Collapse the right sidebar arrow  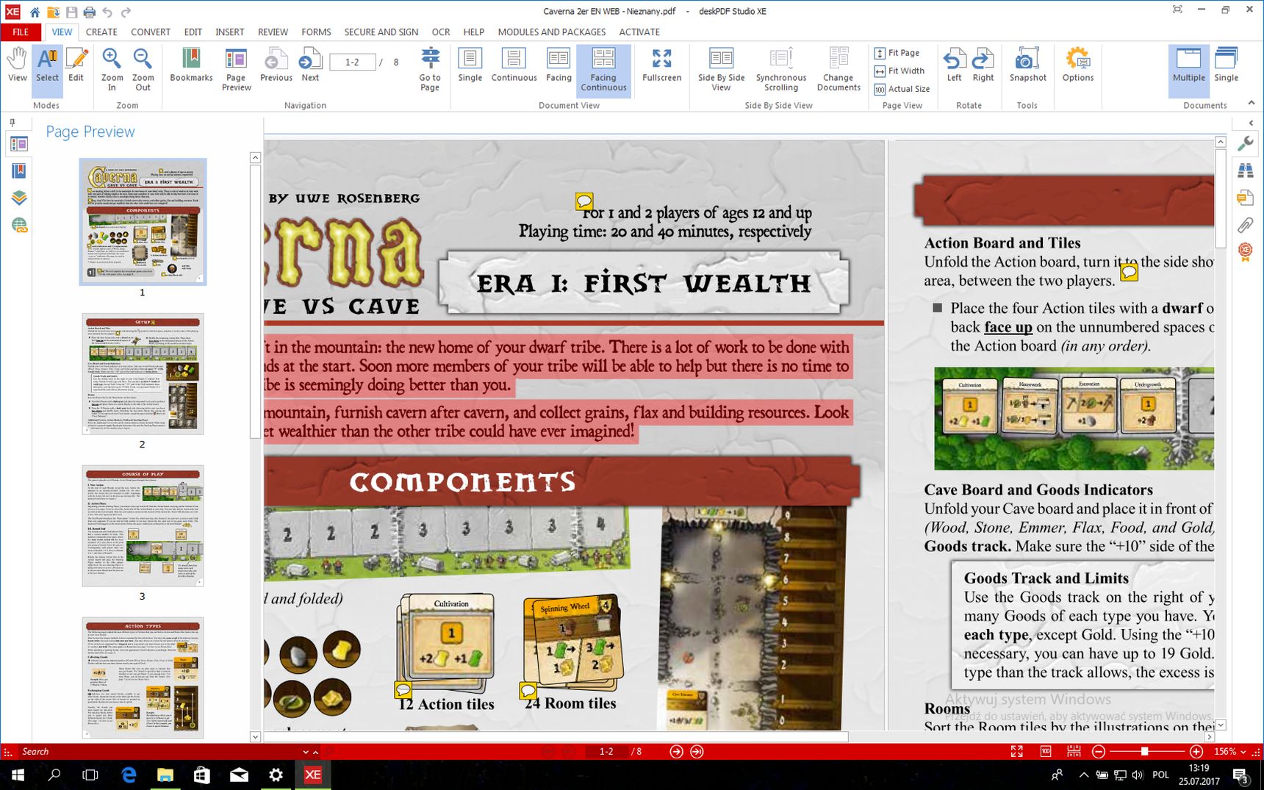point(1251,123)
